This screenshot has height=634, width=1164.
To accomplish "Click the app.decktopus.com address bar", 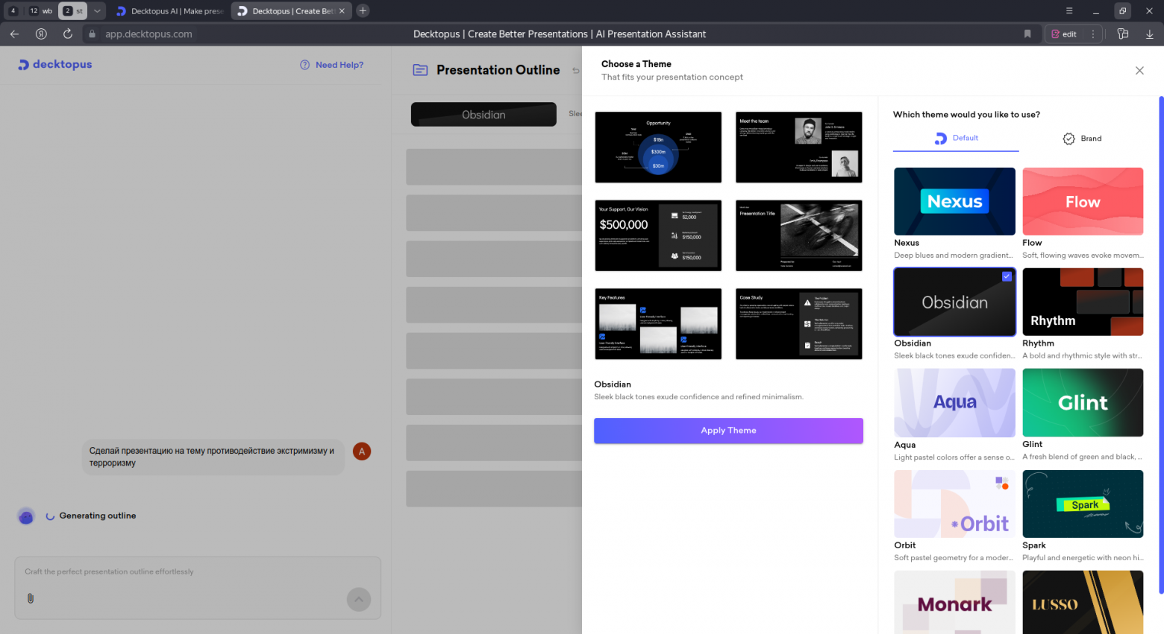I will (148, 34).
